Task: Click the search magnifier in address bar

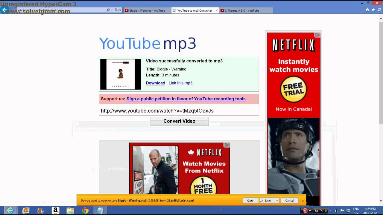Action: click(108, 10)
